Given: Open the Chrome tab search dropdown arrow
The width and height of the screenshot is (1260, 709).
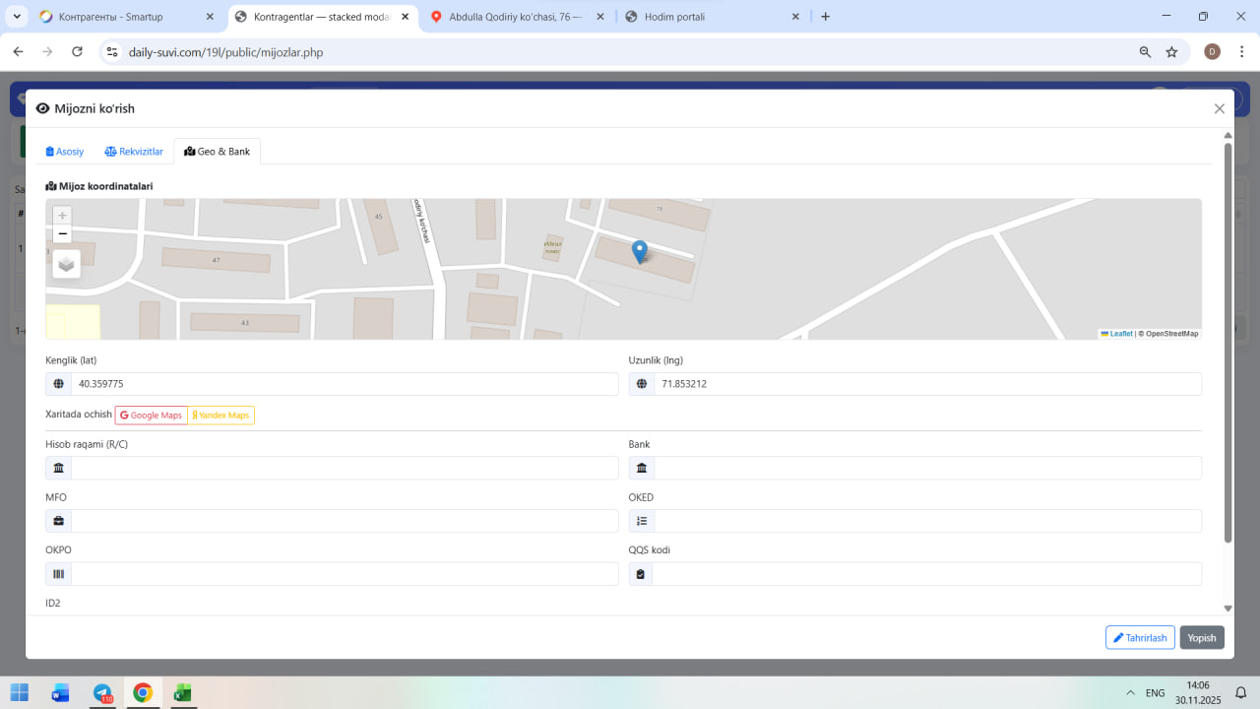Looking at the screenshot, I should coord(17,17).
